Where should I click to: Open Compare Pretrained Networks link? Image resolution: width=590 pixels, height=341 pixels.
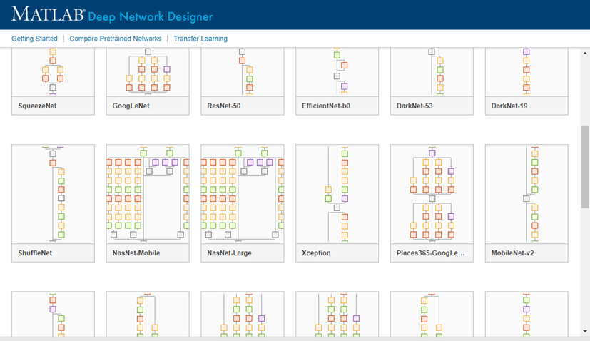(x=116, y=39)
